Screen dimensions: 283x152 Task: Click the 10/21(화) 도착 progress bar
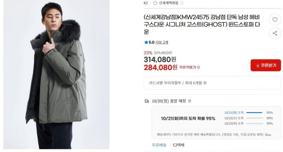click(254, 113)
